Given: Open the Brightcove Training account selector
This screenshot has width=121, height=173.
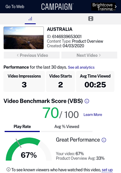Looking at the screenshot, I should [x=103, y=7].
